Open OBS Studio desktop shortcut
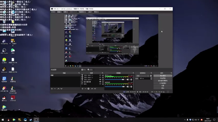Screen dimensions: 218x122 point(4,51)
